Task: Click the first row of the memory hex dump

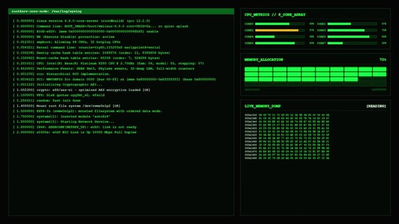Action: pyautogui.click(x=287, y=115)
